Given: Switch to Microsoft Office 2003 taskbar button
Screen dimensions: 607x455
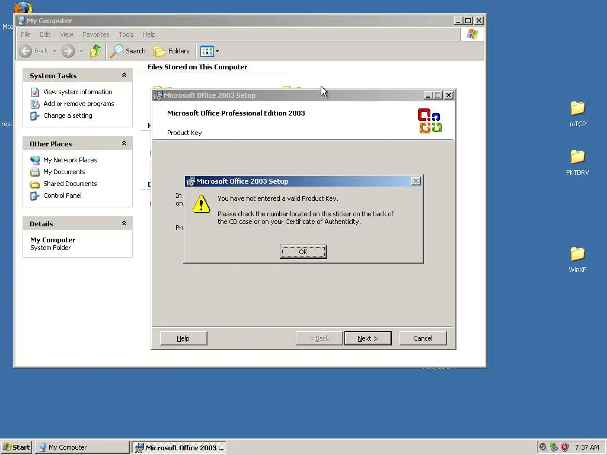Looking at the screenshot, I should pyautogui.click(x=179, y=447).
